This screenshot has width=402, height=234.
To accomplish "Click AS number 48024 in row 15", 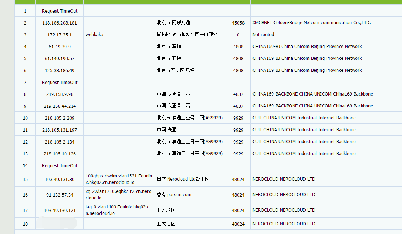I will pyautogui.click(x=238, y=180).
